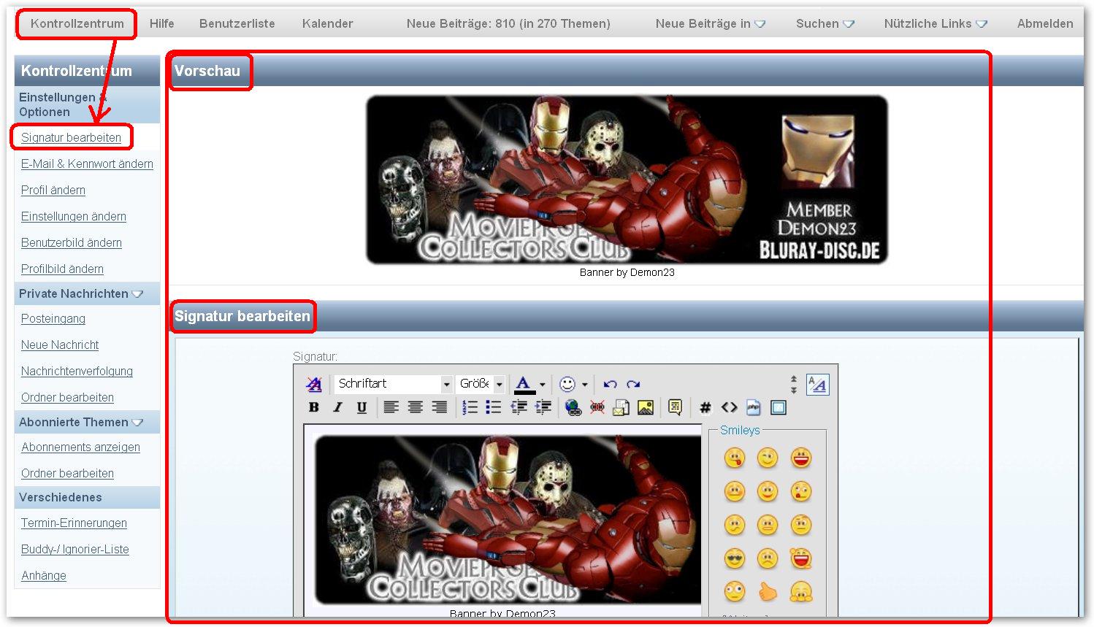Click the undo arrow icon
This screenshot has height=627, width=1094.
[x=610, y=384]
